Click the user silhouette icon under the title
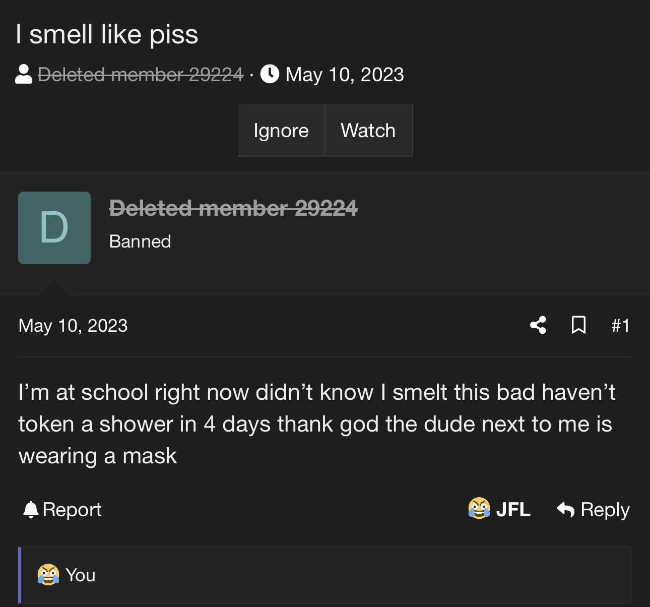This screenshot has width=650, height=607. (24, 75)
